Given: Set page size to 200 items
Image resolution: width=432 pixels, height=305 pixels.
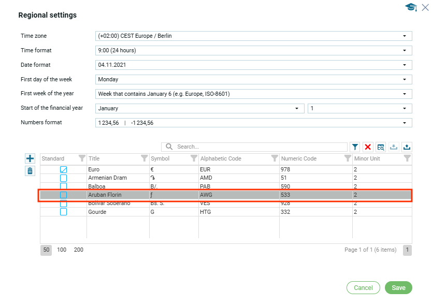Looking at the screenshot, I should point(78,250).
